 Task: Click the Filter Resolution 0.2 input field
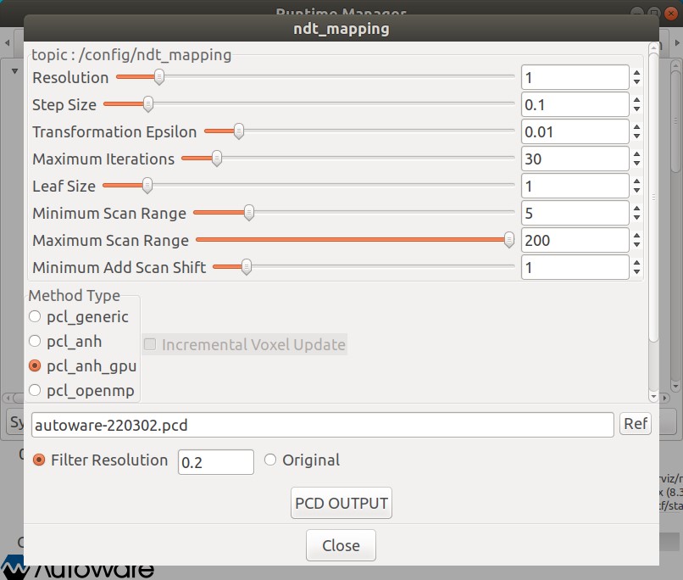(x=216, y=462)
